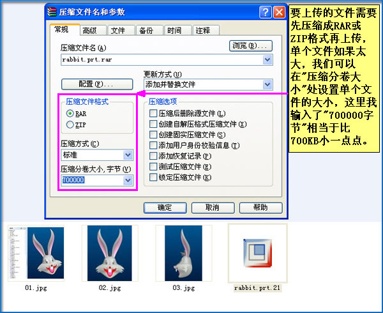Switch to the 高级 tab
The height and width of the screenshot is (313, 383).
93,31
